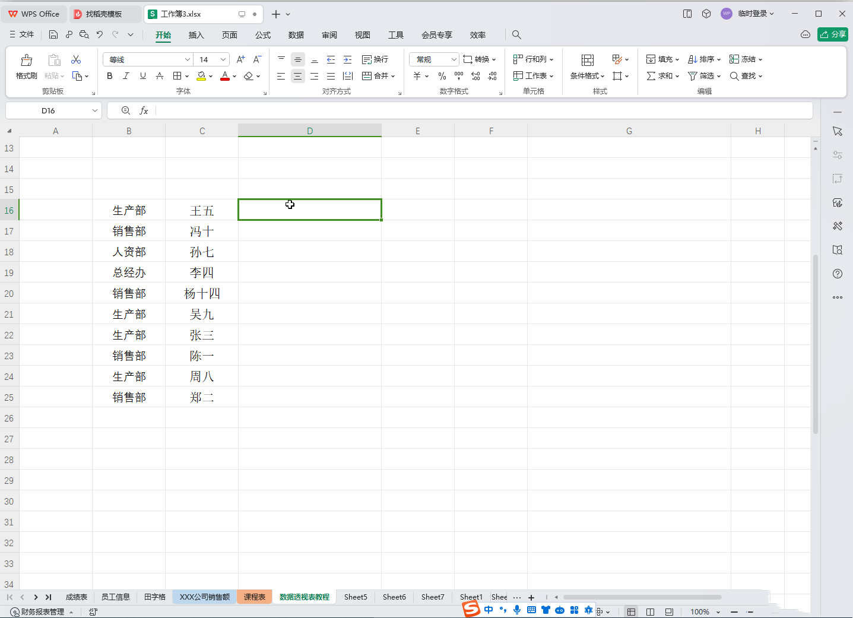Click the Sogou input S icon
Viewport: 853px width, 618px height.
471,609
